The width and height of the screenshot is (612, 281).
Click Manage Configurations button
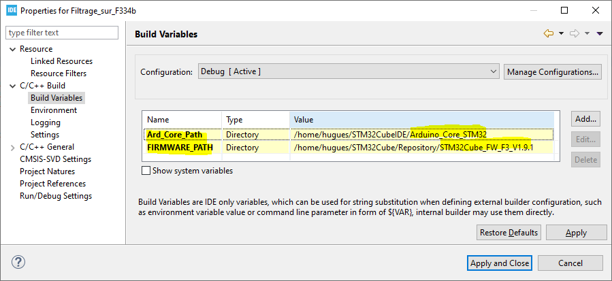(552, 71)
